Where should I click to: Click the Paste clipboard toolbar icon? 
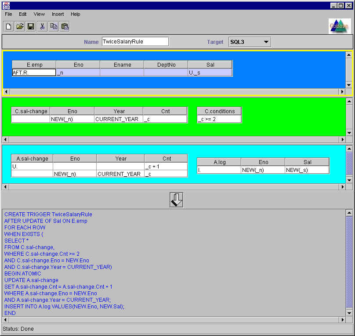(65, 27)
